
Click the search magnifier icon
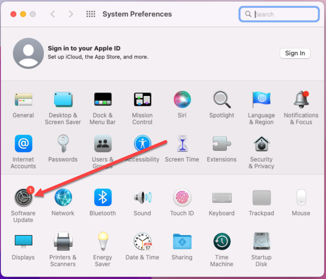248,14
